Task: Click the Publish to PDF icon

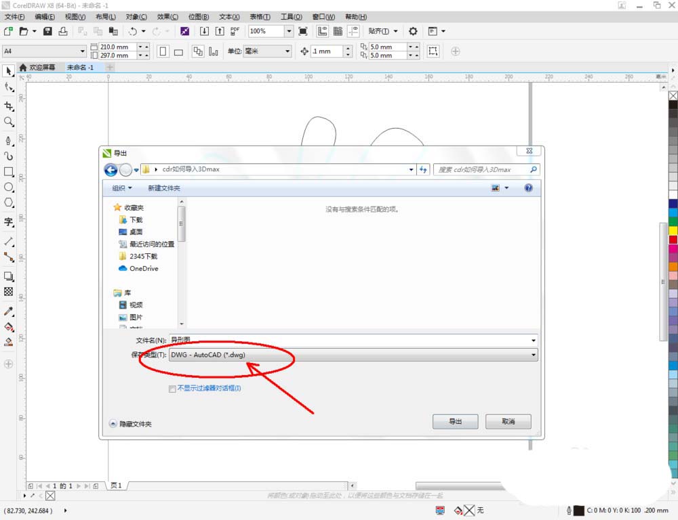Action: [235, 31]
